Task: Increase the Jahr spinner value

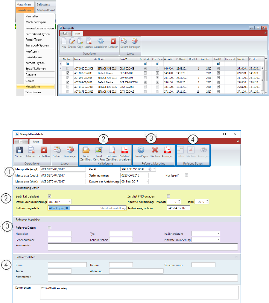Action: (207, 201)
